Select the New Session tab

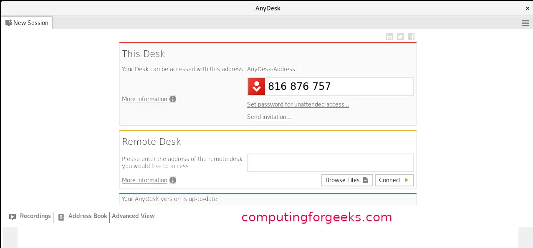point(27,23)
